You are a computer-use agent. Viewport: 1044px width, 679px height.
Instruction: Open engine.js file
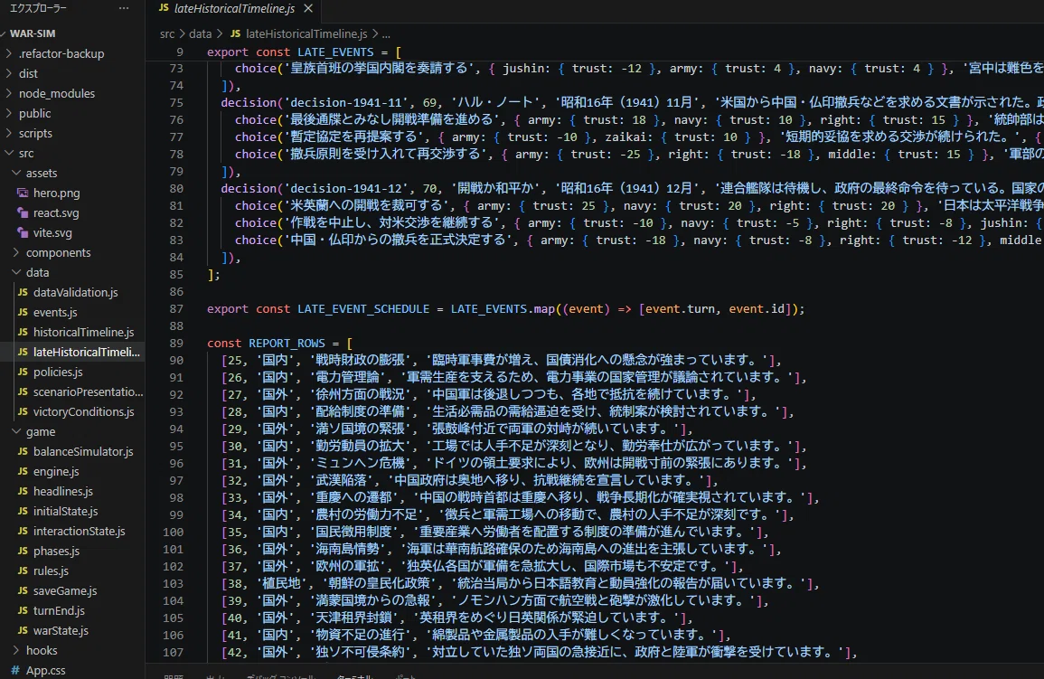click(56, 471)
